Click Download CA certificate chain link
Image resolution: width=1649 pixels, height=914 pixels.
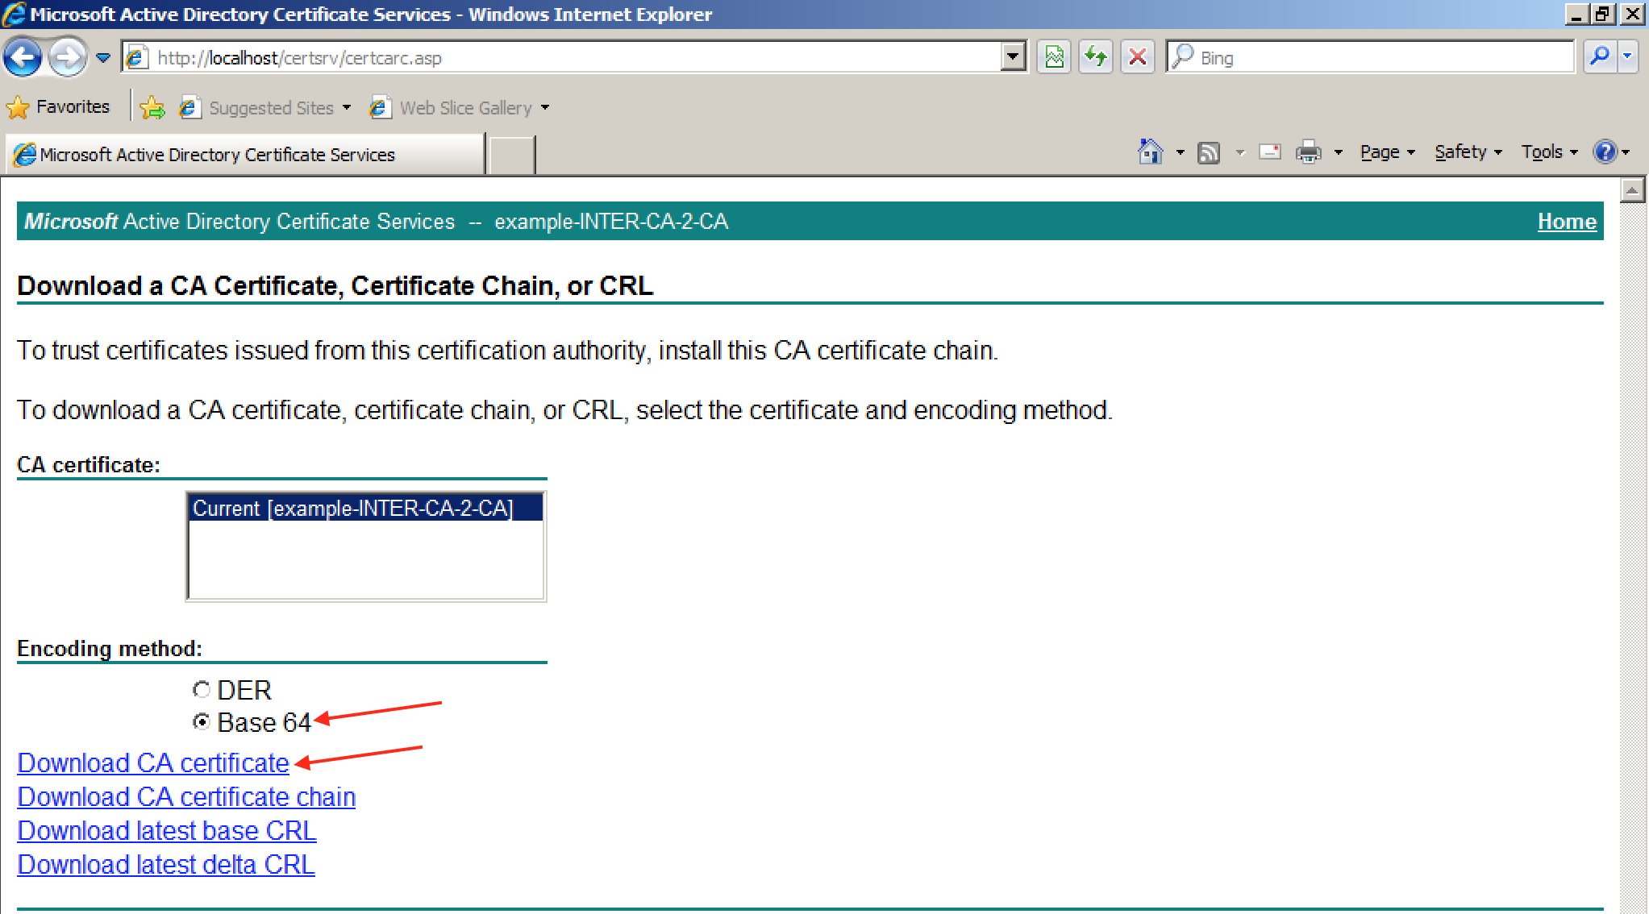click(186, 797)
